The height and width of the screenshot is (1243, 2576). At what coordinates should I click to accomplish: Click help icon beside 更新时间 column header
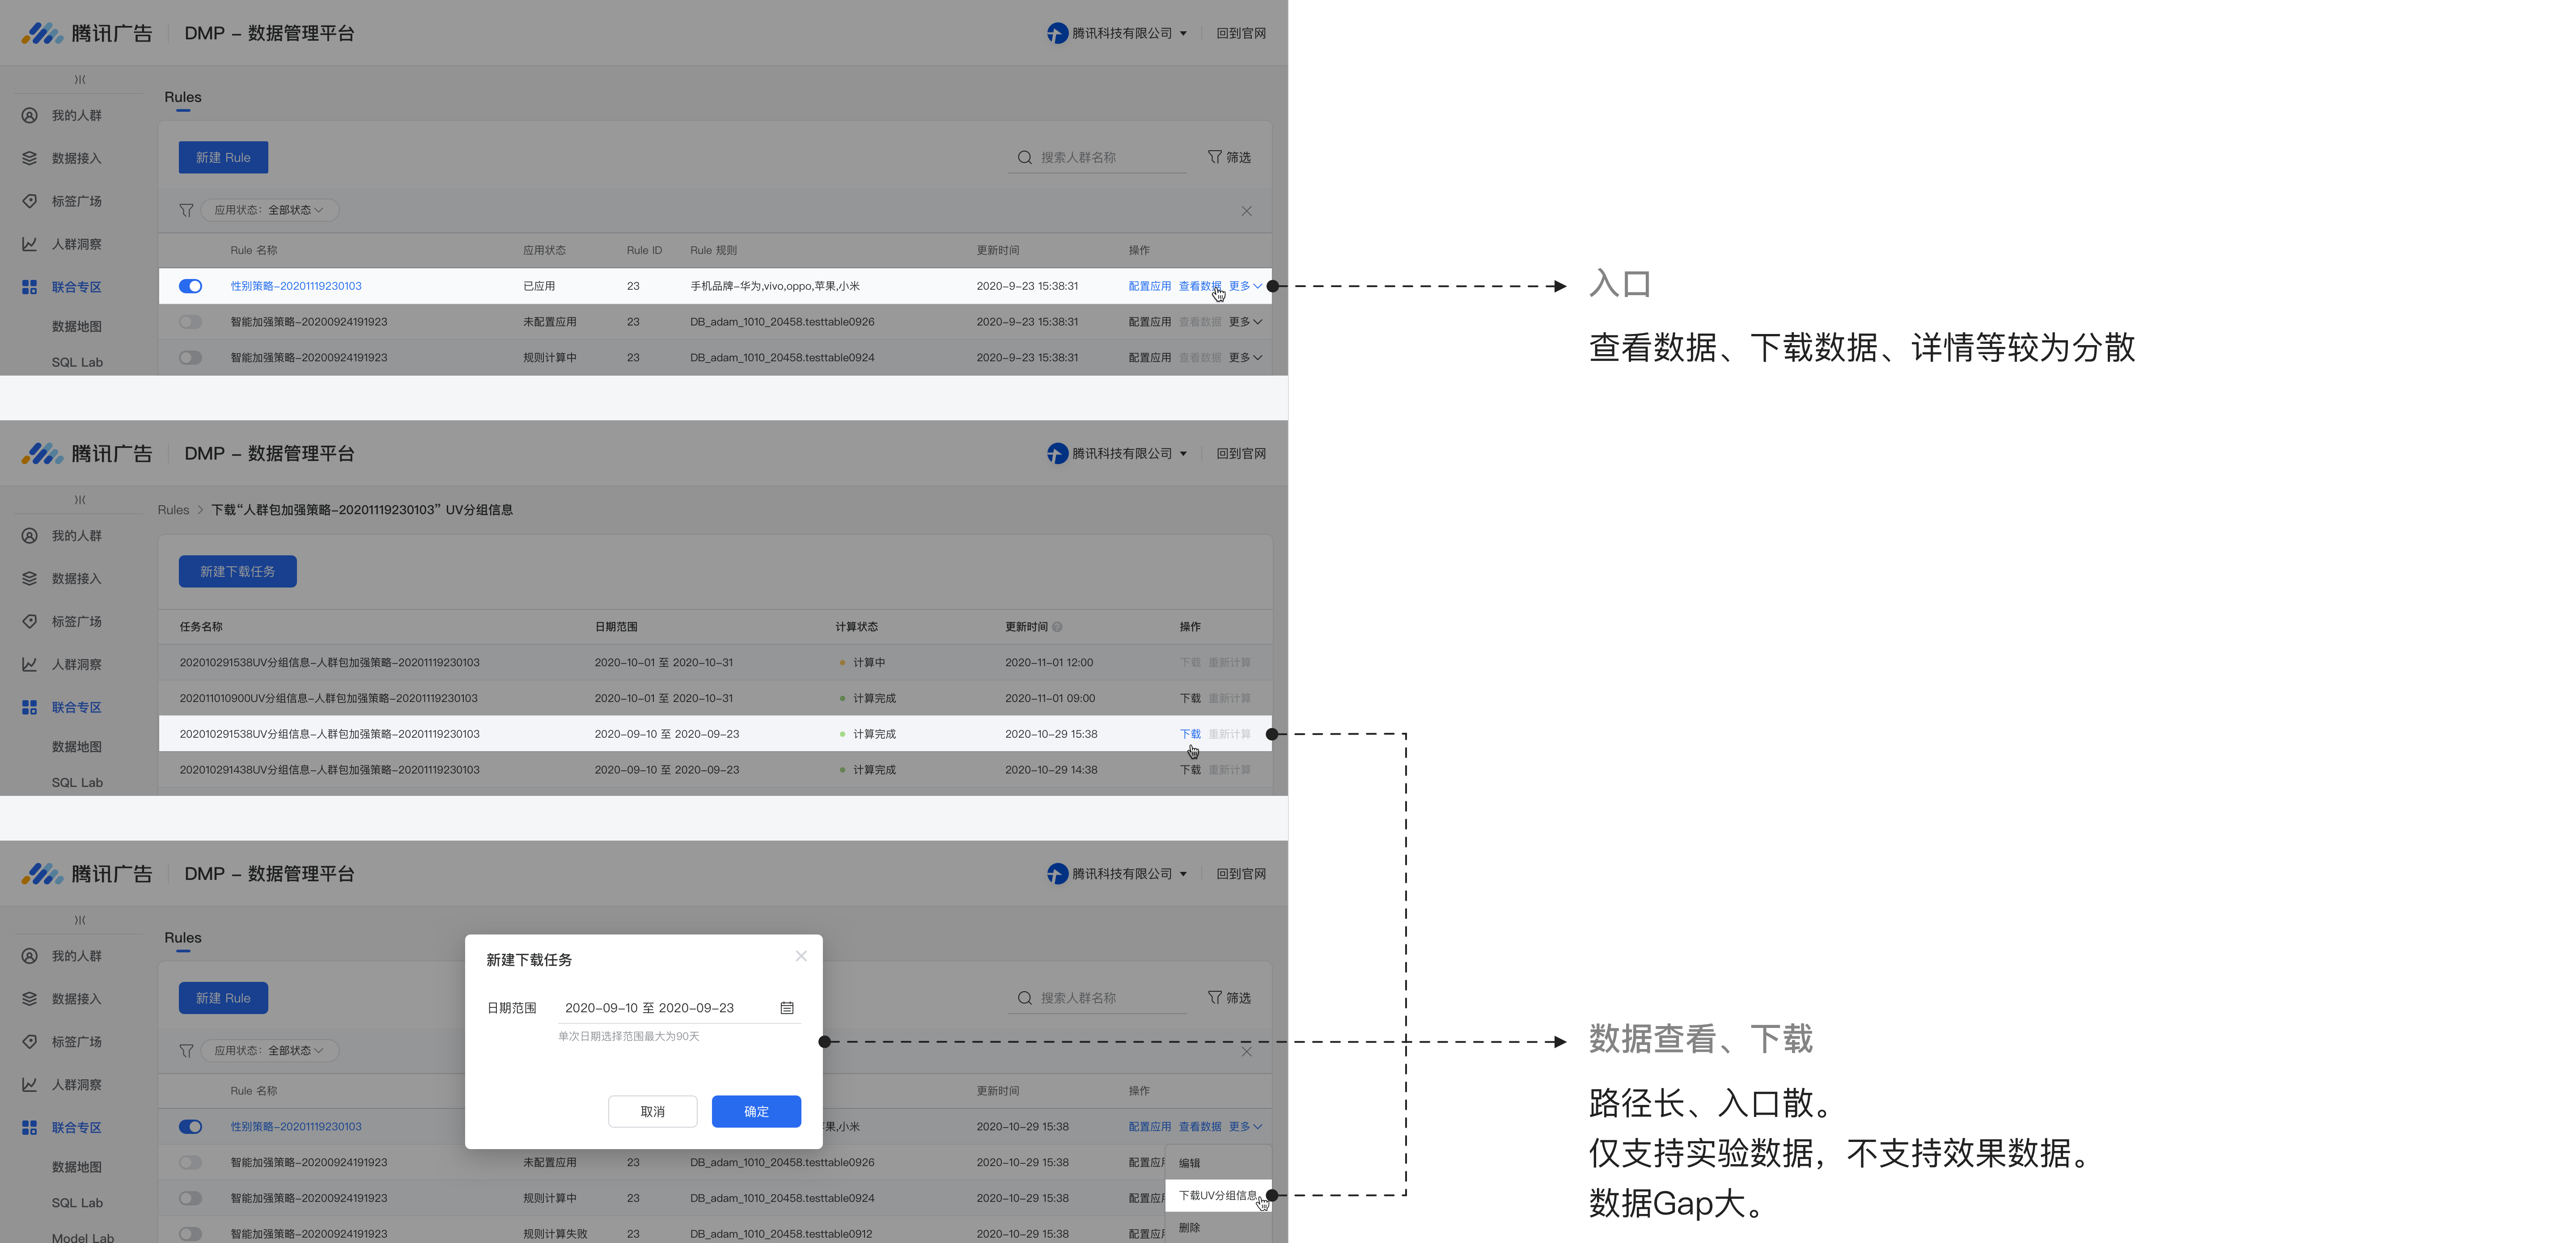[1057, 627]
